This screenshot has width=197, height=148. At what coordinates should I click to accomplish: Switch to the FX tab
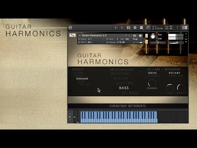149,69
